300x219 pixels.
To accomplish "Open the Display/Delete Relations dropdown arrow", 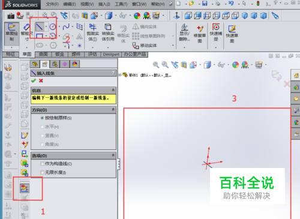I will pyautogui.click(x=184, y=47).
